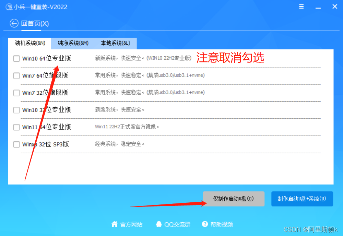
Task: Click the 仅制作启动U盘 button
Action: (233, 199)
